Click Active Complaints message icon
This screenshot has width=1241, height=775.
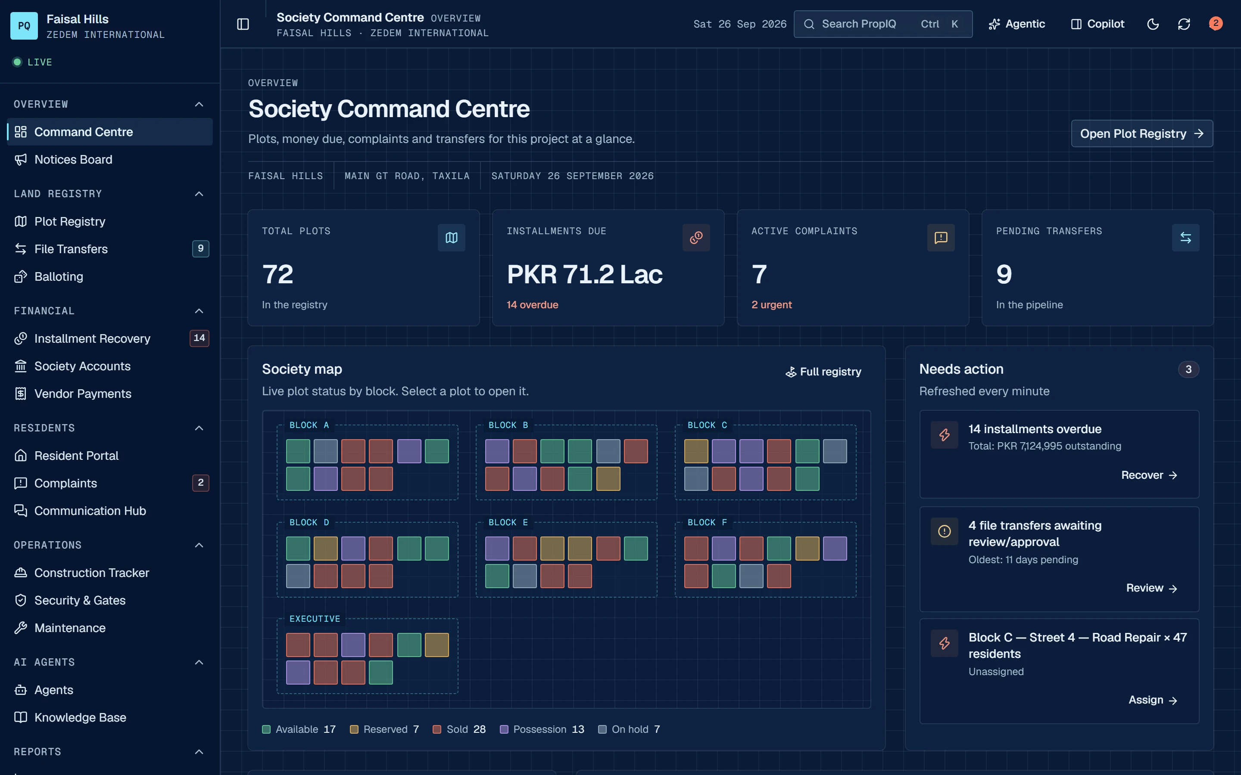tap(941, 238)
